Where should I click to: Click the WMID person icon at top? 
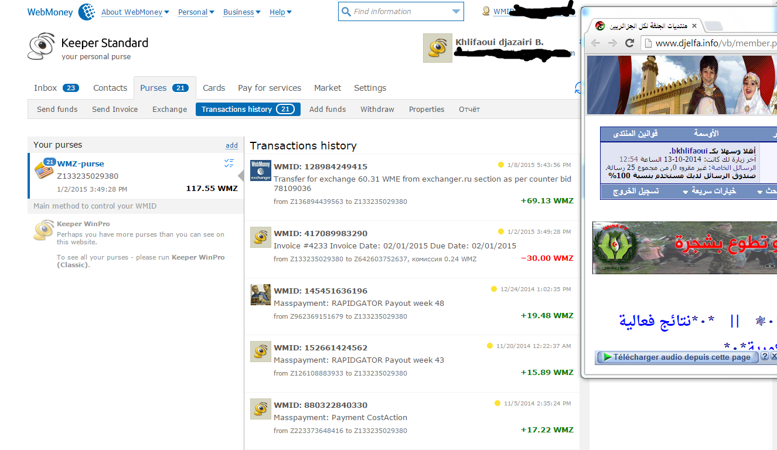point(486,11)
